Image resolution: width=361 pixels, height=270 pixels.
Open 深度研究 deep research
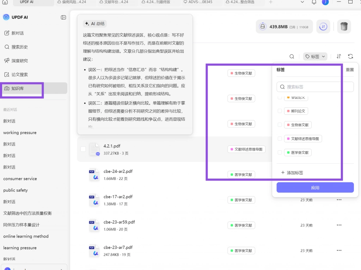click(16, 61)
